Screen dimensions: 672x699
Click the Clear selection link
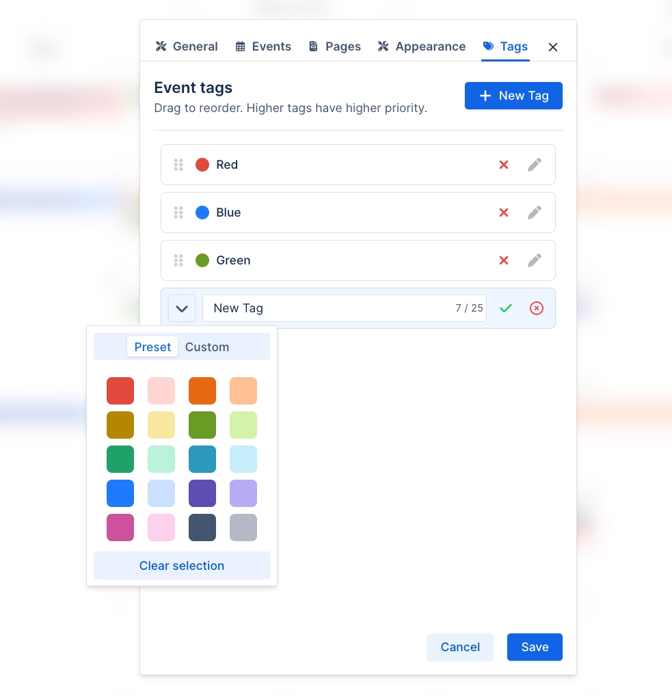pyautogui.click(x=181, y=565)
